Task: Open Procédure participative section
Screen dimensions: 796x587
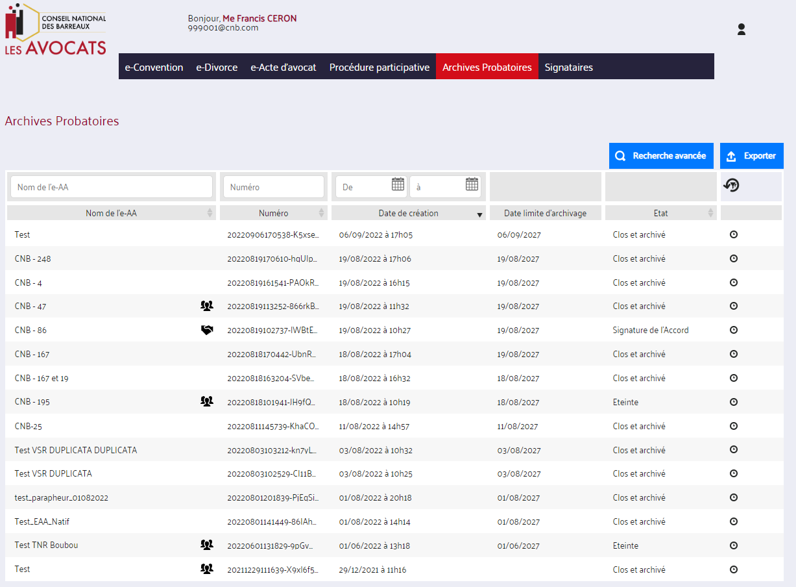Action: click(x=380, y=67)
